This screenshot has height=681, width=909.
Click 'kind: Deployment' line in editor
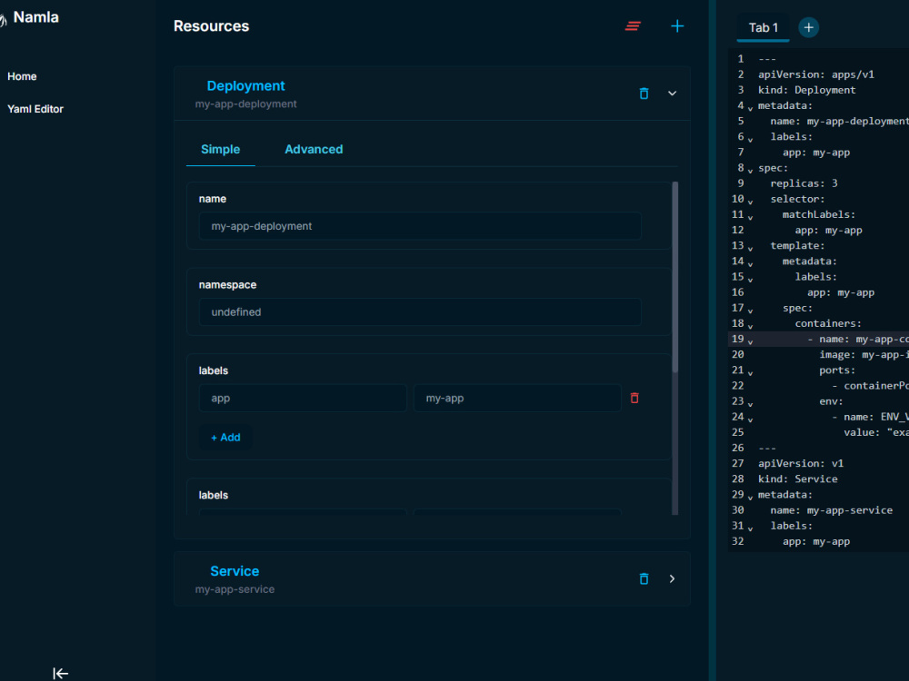(806, 90)
